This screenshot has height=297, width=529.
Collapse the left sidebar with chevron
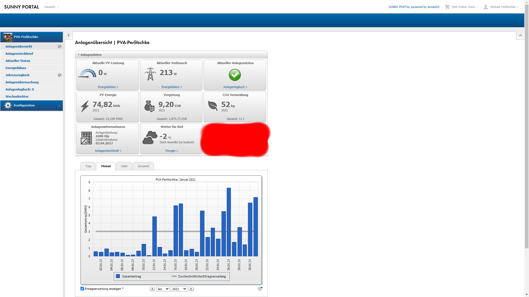[69, 35]
